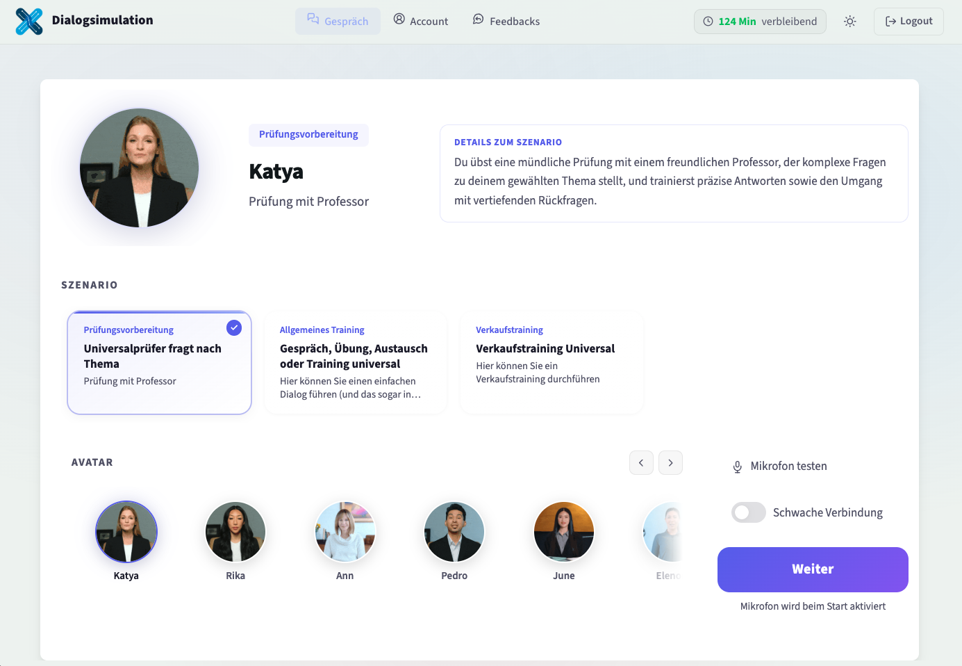Enable the Schwache Verbindung switch

coord(749,512)
